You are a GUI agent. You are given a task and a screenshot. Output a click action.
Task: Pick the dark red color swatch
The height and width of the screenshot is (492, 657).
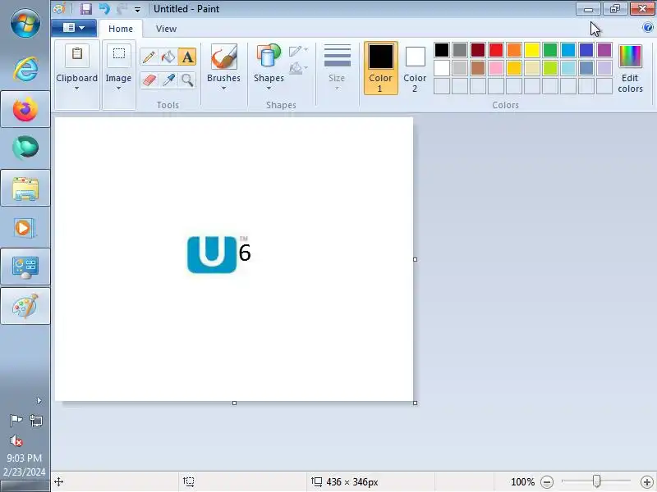point(478,50)
